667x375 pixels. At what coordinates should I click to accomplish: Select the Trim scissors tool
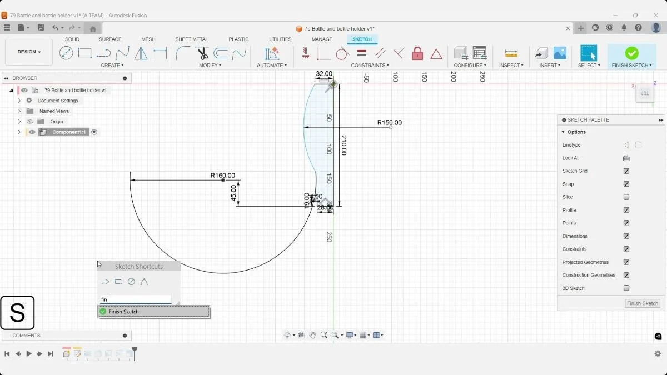[202, 53]
